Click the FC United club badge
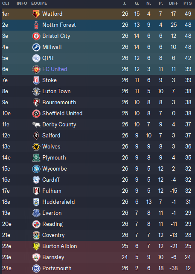This screenshot has width=195, height=274. click(36, 69)
